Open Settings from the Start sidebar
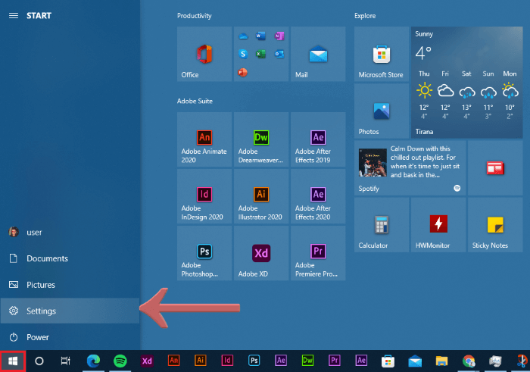Screen dimensions: 530x372 (70, 311)
